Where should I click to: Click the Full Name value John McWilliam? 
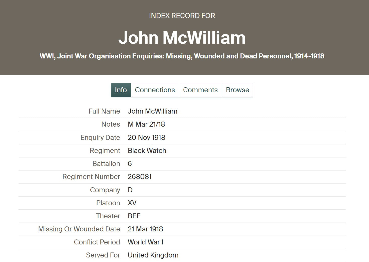152,111
